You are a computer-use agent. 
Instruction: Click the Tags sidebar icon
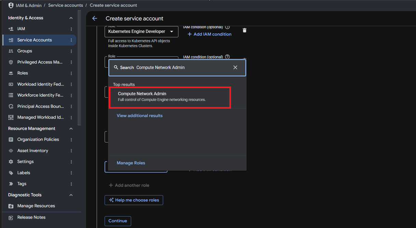tap(11, 184)
